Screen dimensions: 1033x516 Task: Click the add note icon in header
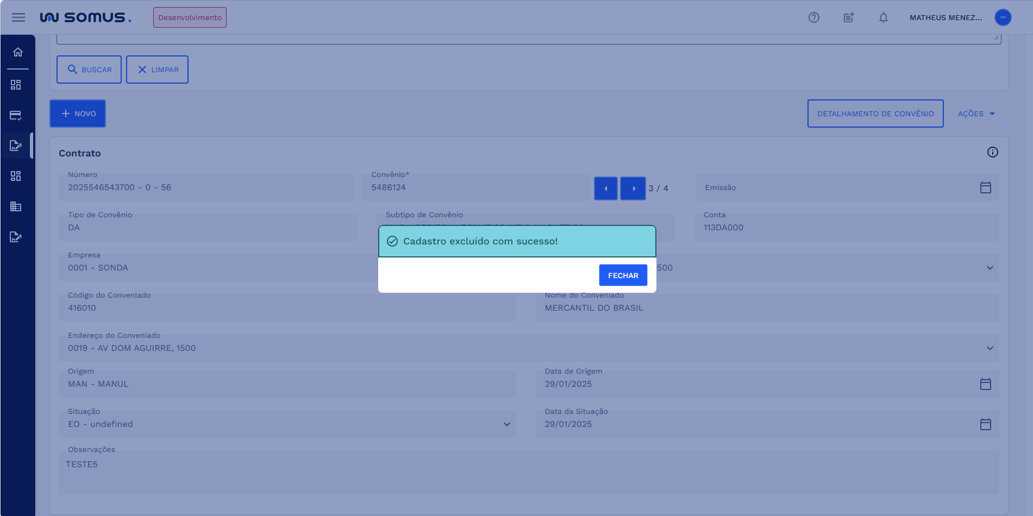pos(848,17)
